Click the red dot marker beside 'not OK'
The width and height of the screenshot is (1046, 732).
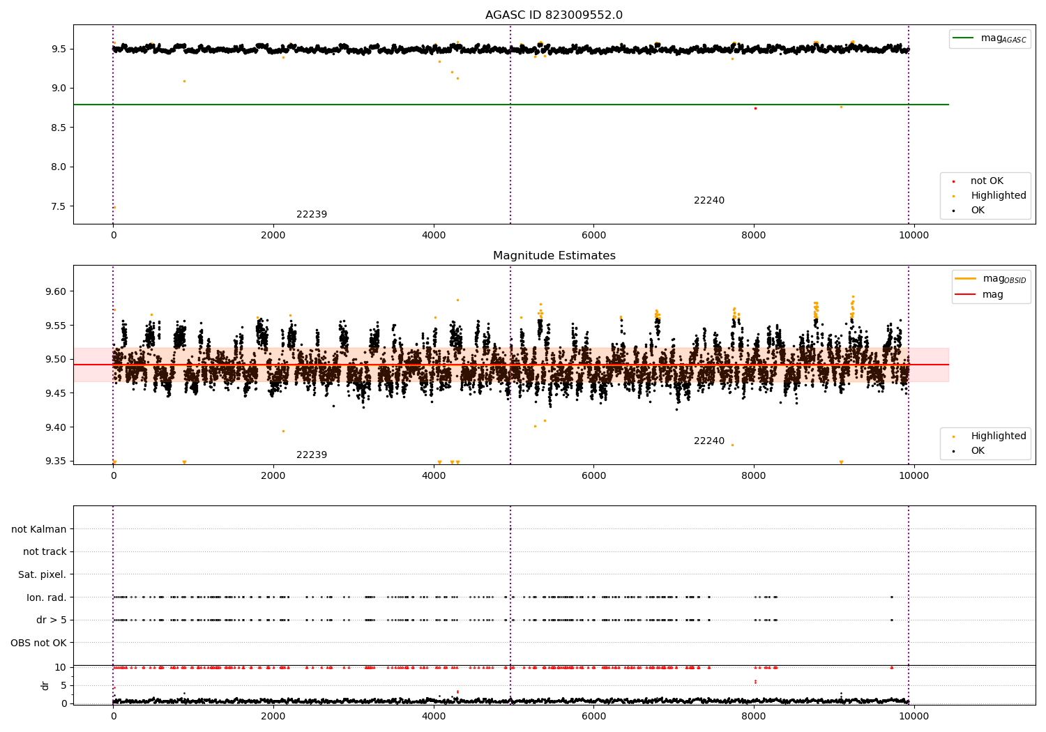pyautogui.click(x=953, y=182)
